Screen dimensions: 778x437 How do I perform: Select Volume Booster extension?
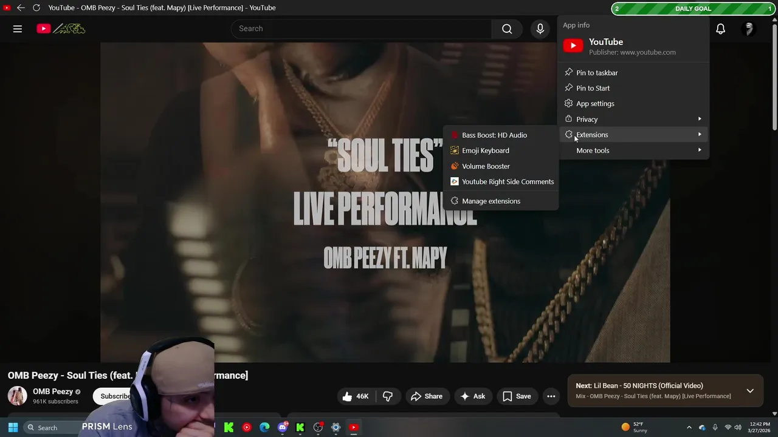(x=501, y=166)
